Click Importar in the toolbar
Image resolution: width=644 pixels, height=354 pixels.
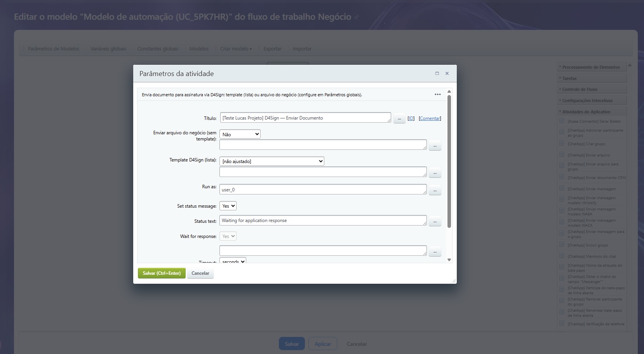[302, 49]
